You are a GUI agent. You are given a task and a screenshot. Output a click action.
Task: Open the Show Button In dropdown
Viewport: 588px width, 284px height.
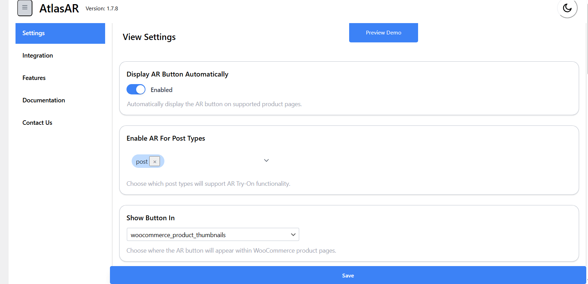(213, 235)
